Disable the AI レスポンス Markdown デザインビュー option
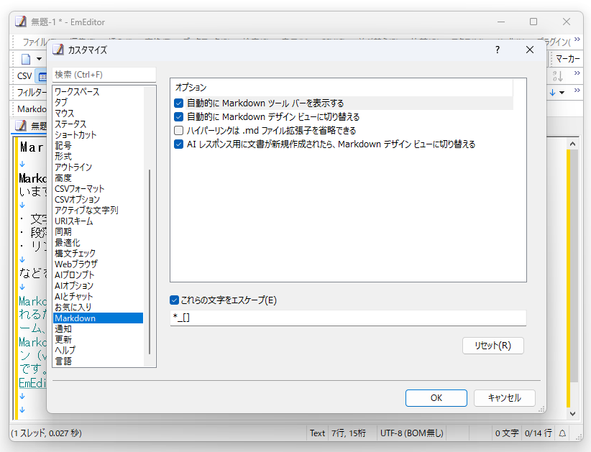 click(x=179, y=144)
